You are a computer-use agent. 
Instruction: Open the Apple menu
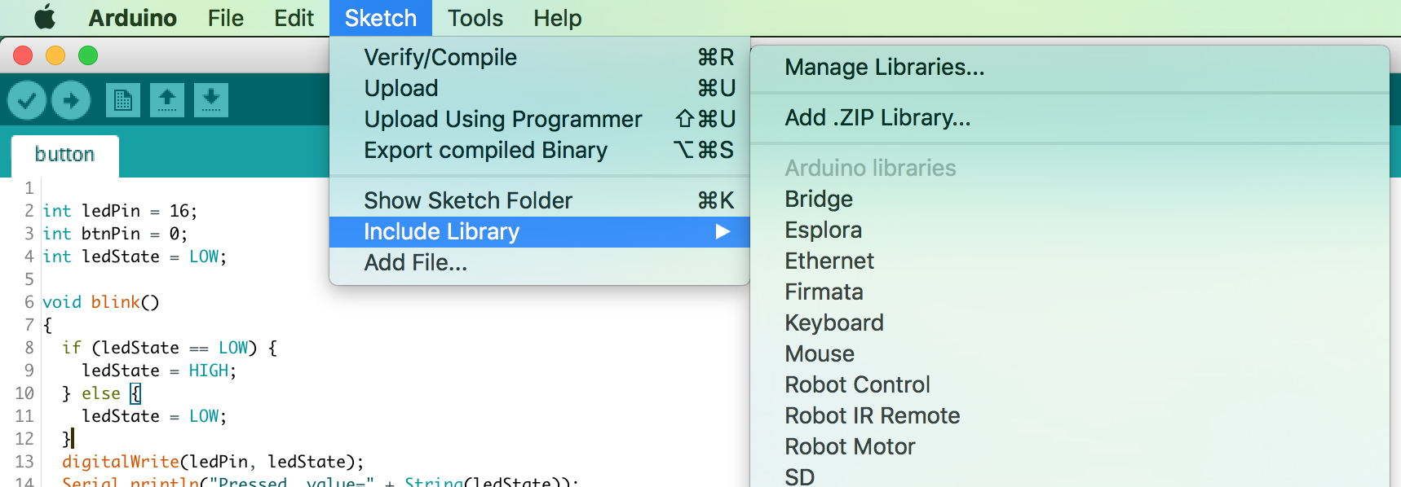(45, 17)
